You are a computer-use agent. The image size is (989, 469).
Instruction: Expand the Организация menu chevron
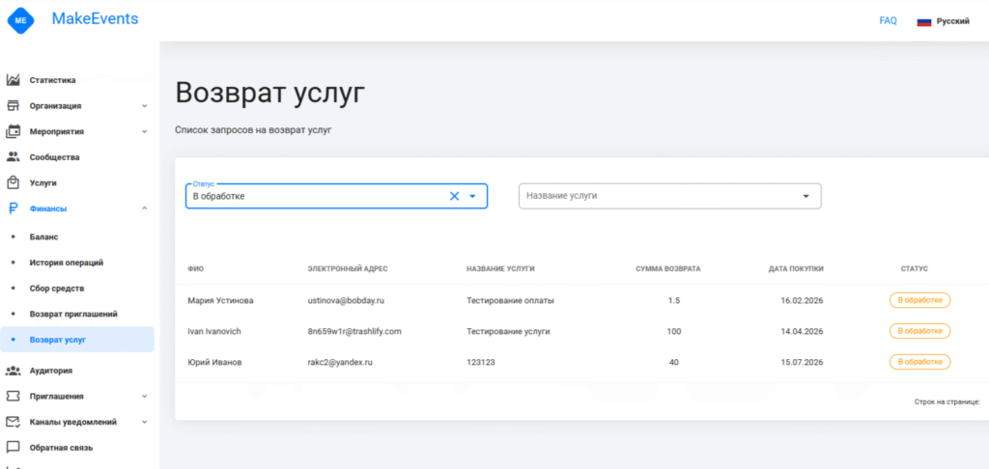[x=145, y=106]
